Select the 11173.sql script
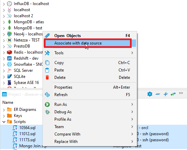This screenshot has height=150, width=187. 27,140
